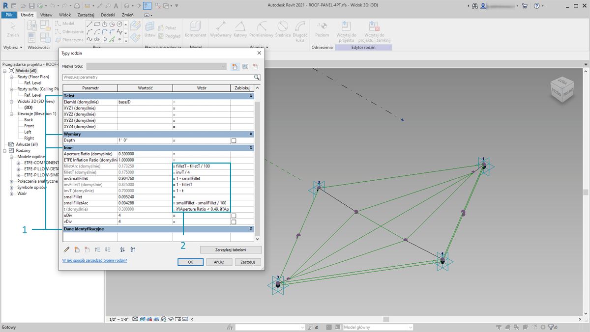Click the edit parameter pencil icon

(x=66, y=249)
